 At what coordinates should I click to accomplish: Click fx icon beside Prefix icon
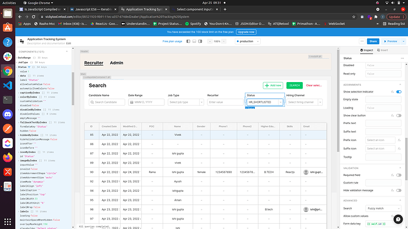click(399, 140)
